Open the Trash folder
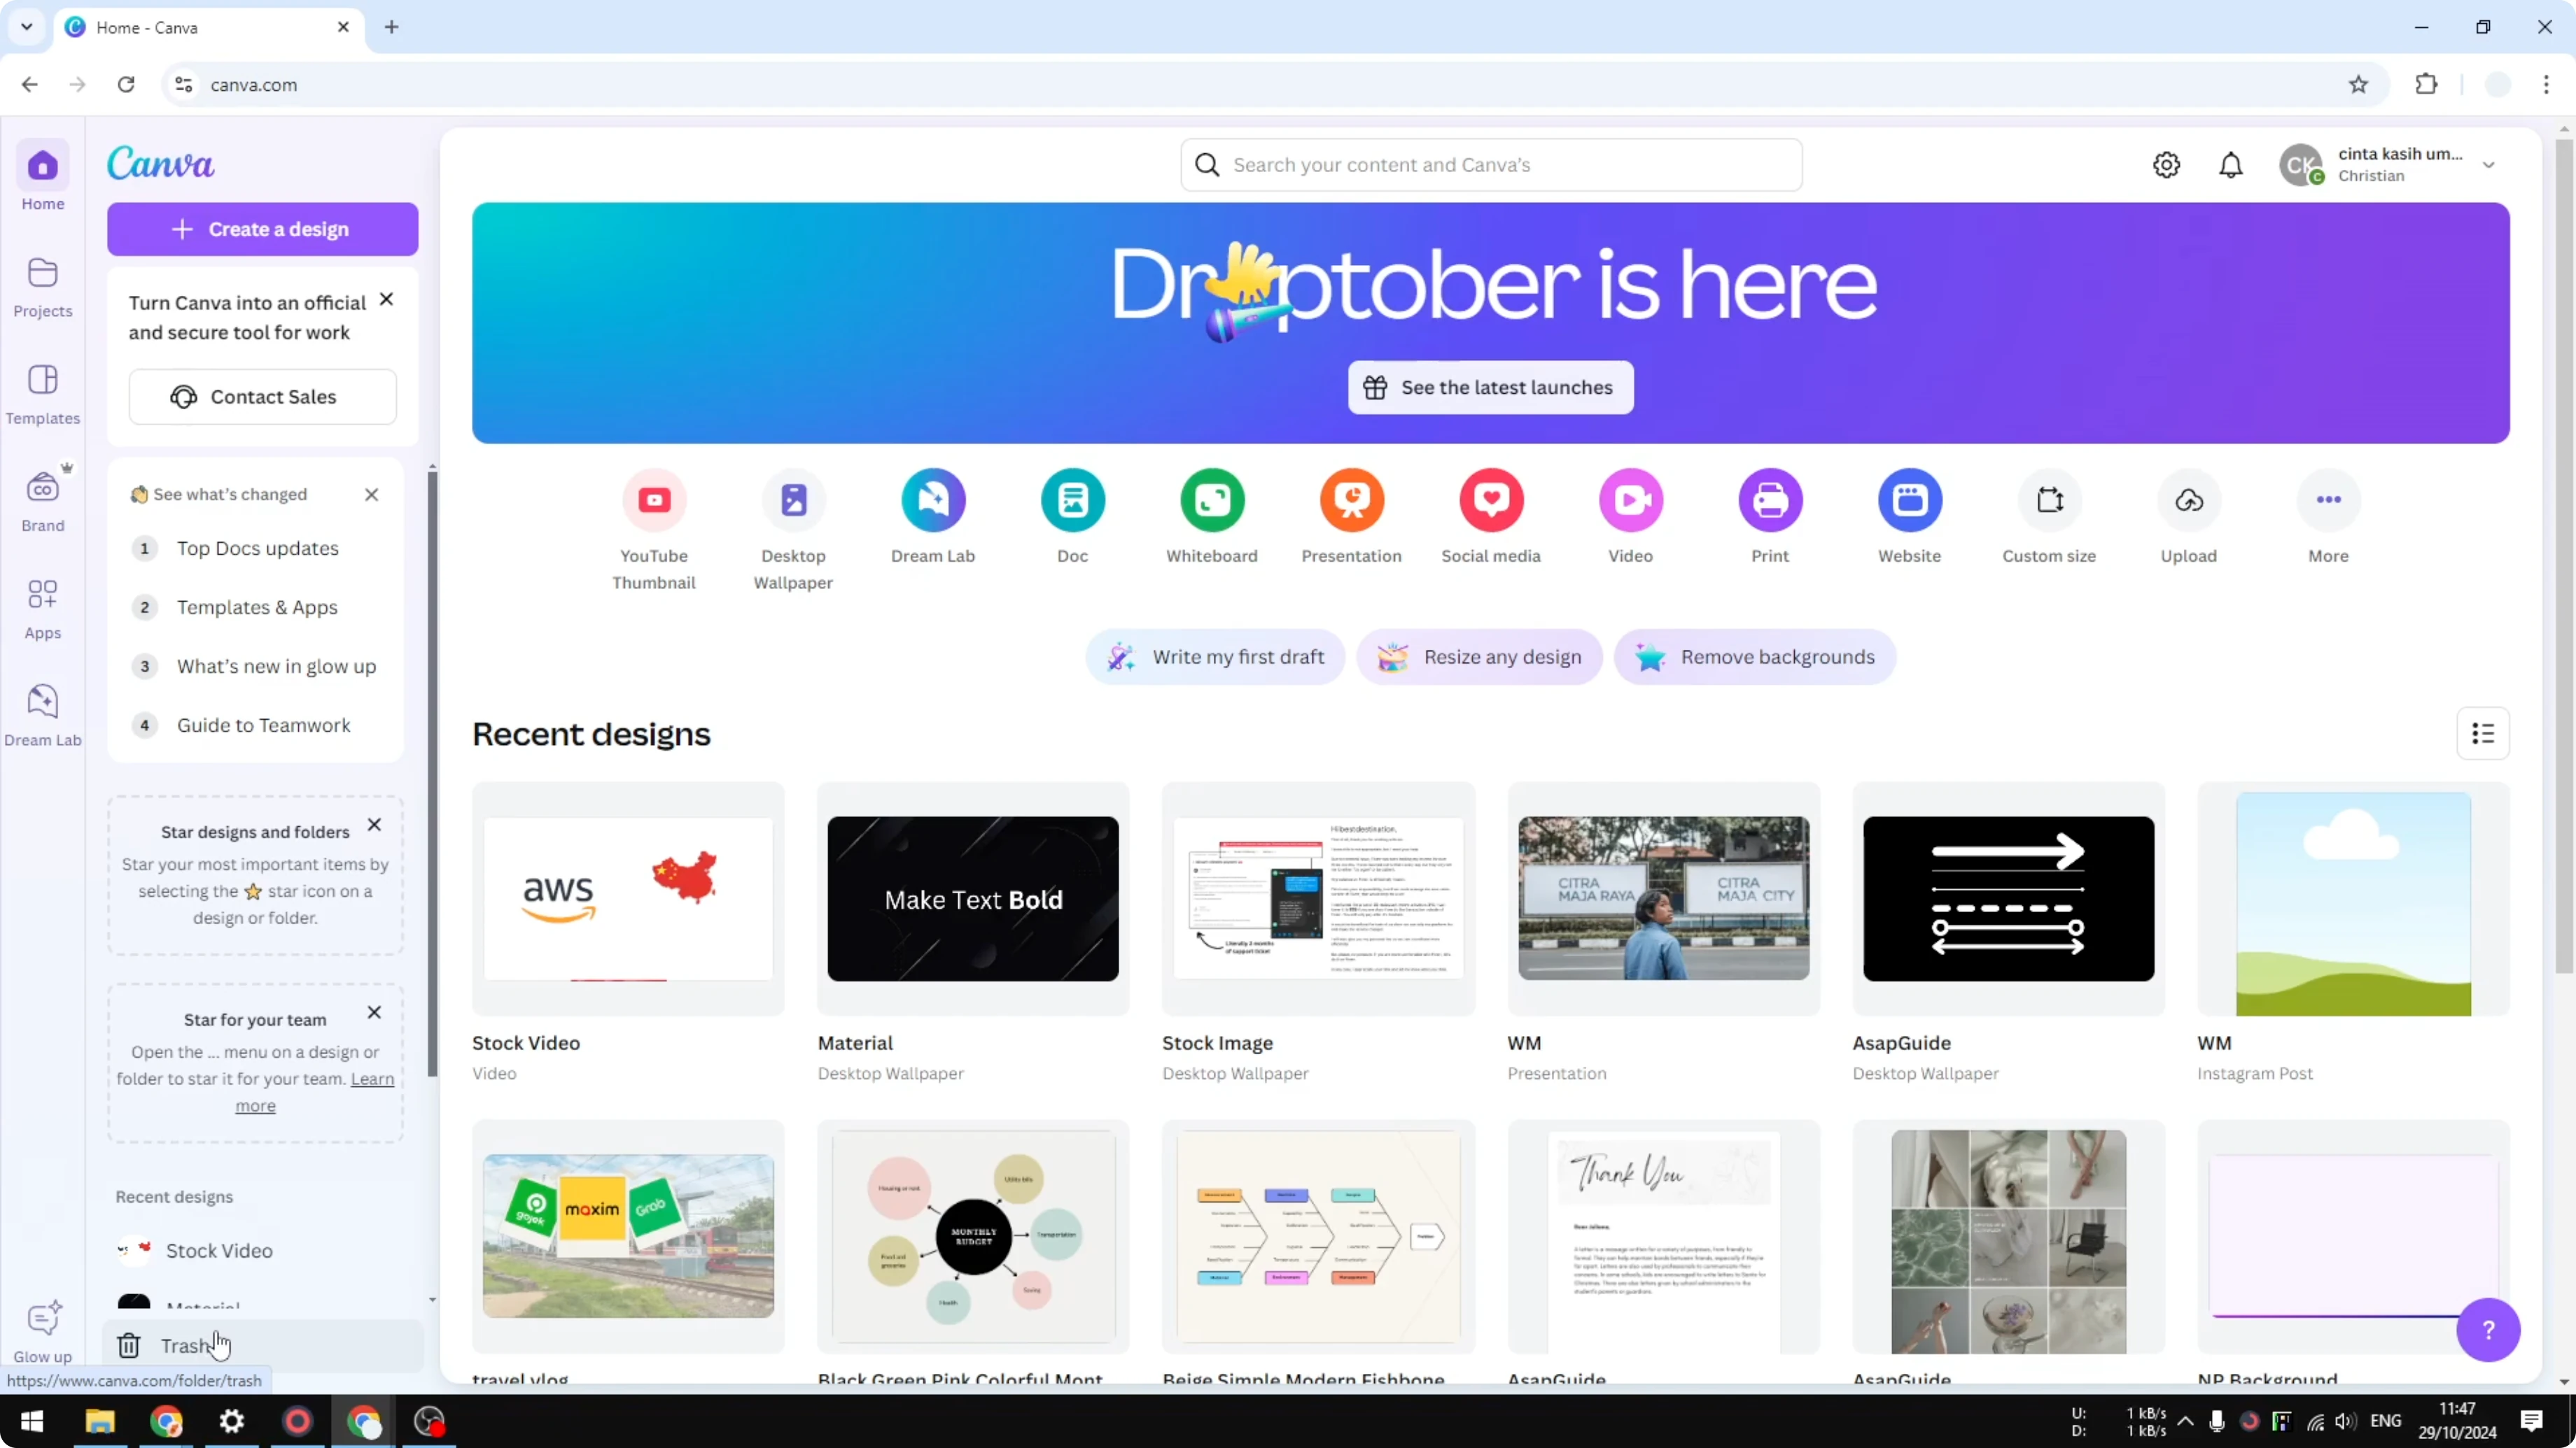 tap(185, 1345)
